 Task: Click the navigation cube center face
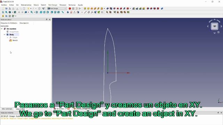click(x=215, y=26)
